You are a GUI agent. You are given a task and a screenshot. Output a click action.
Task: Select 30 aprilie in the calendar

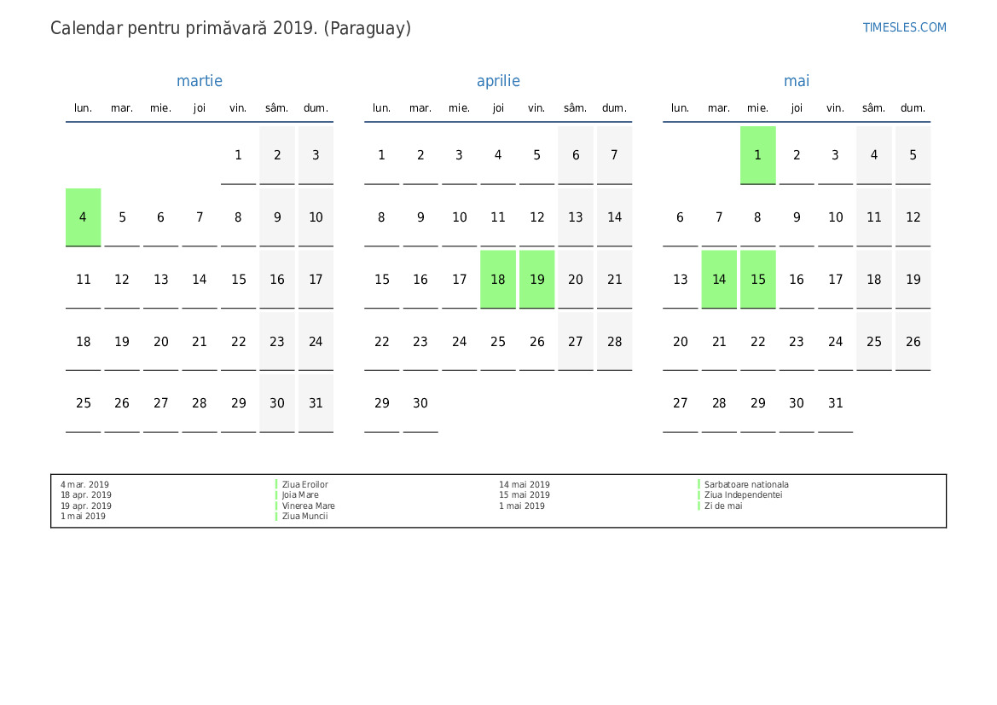click(420, 403)
